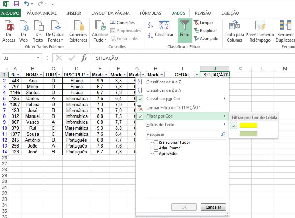
Task: Open Avançado filter options
Action: (206, 39)
